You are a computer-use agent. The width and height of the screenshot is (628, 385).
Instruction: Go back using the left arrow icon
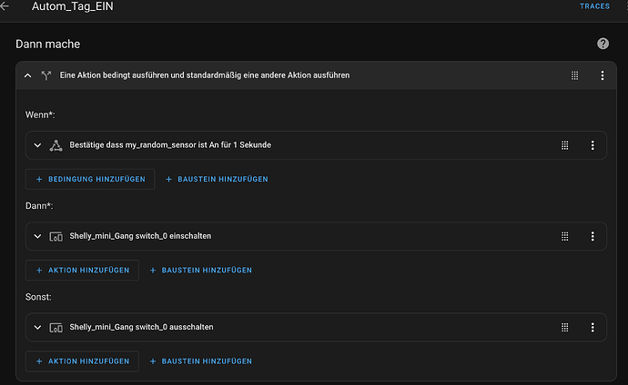pyautogui.click(x=5, y=6)
